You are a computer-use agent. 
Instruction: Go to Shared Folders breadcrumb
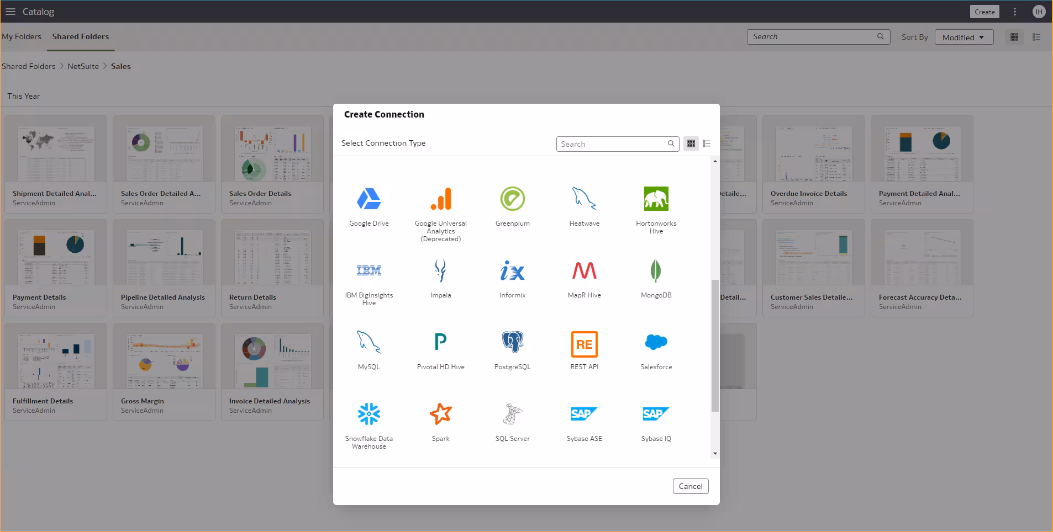tap(29, 66)
